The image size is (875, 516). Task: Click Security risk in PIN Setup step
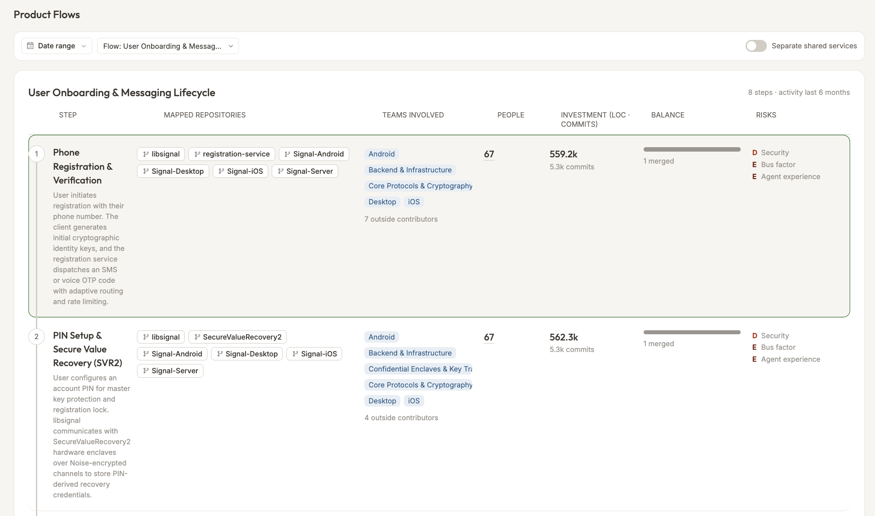pos(770,336)
